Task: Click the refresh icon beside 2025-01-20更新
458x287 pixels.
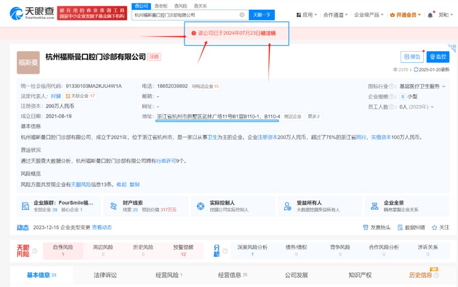Action: (416, 70)
